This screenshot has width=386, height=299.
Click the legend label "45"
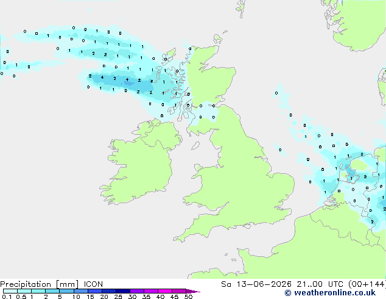pyautogui.click(x=174, y=297)
